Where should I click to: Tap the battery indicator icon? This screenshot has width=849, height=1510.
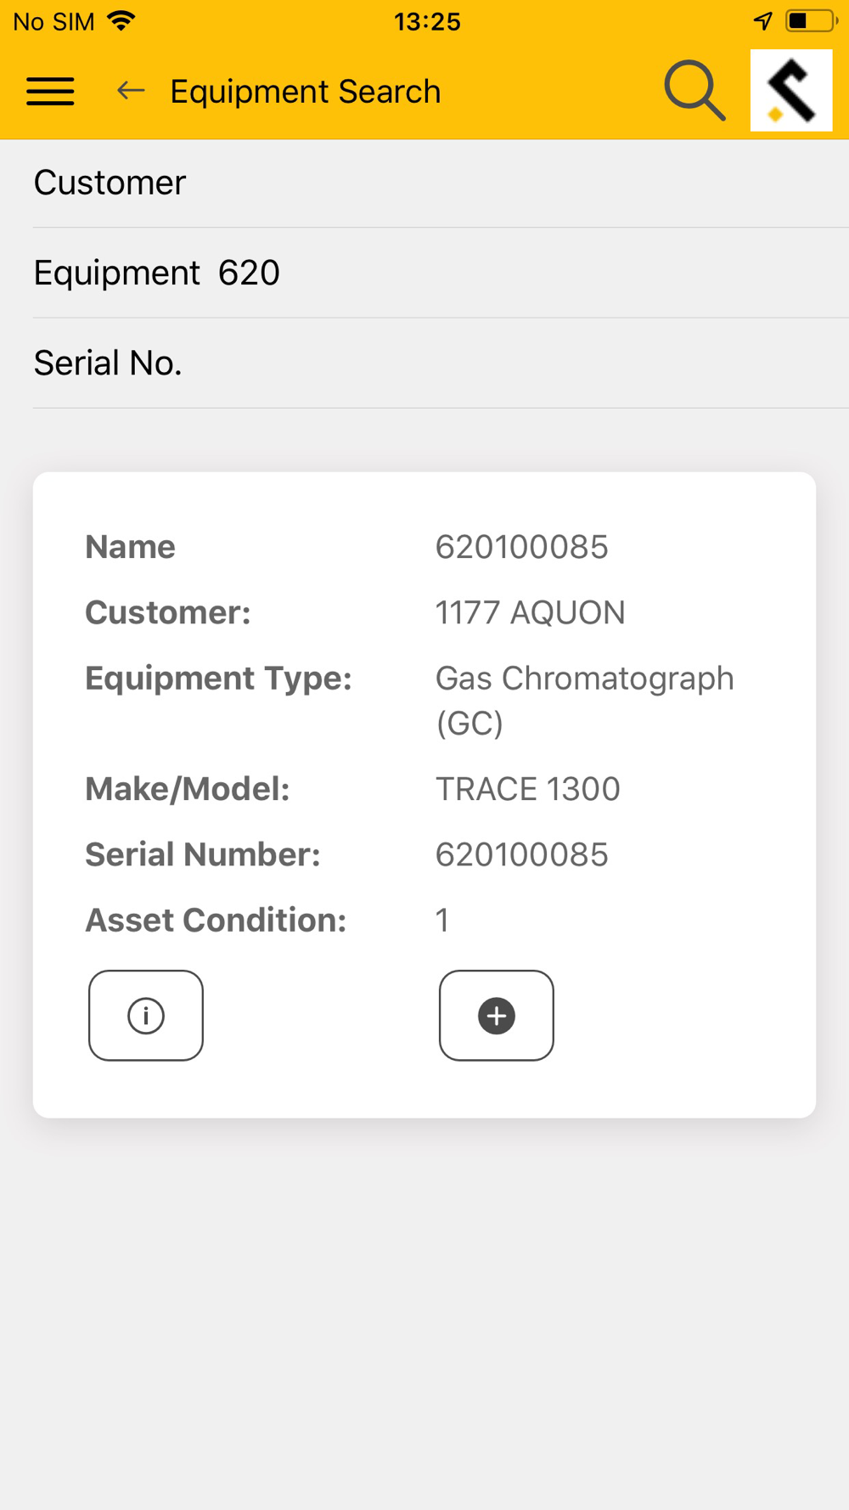pos(811,21)
